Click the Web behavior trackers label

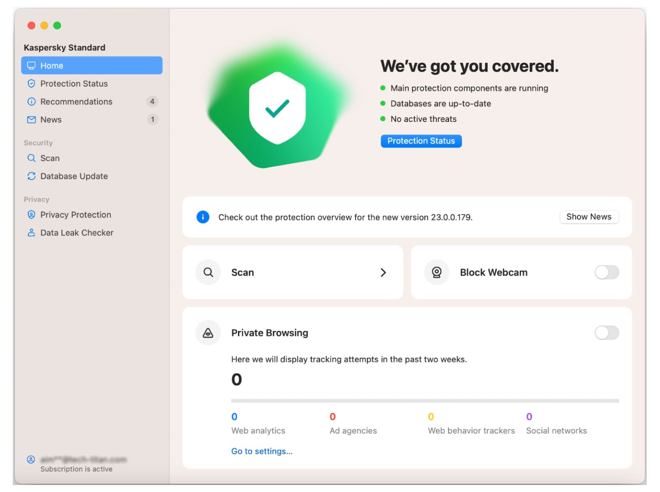[471, 430]
